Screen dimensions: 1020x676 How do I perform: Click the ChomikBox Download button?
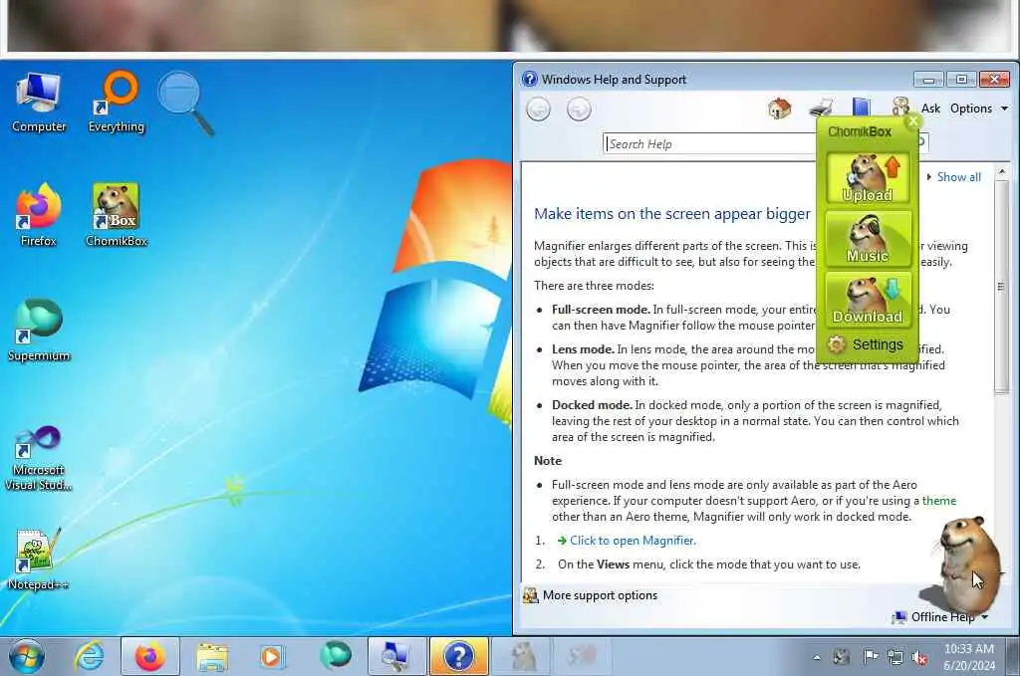[868, 300]
